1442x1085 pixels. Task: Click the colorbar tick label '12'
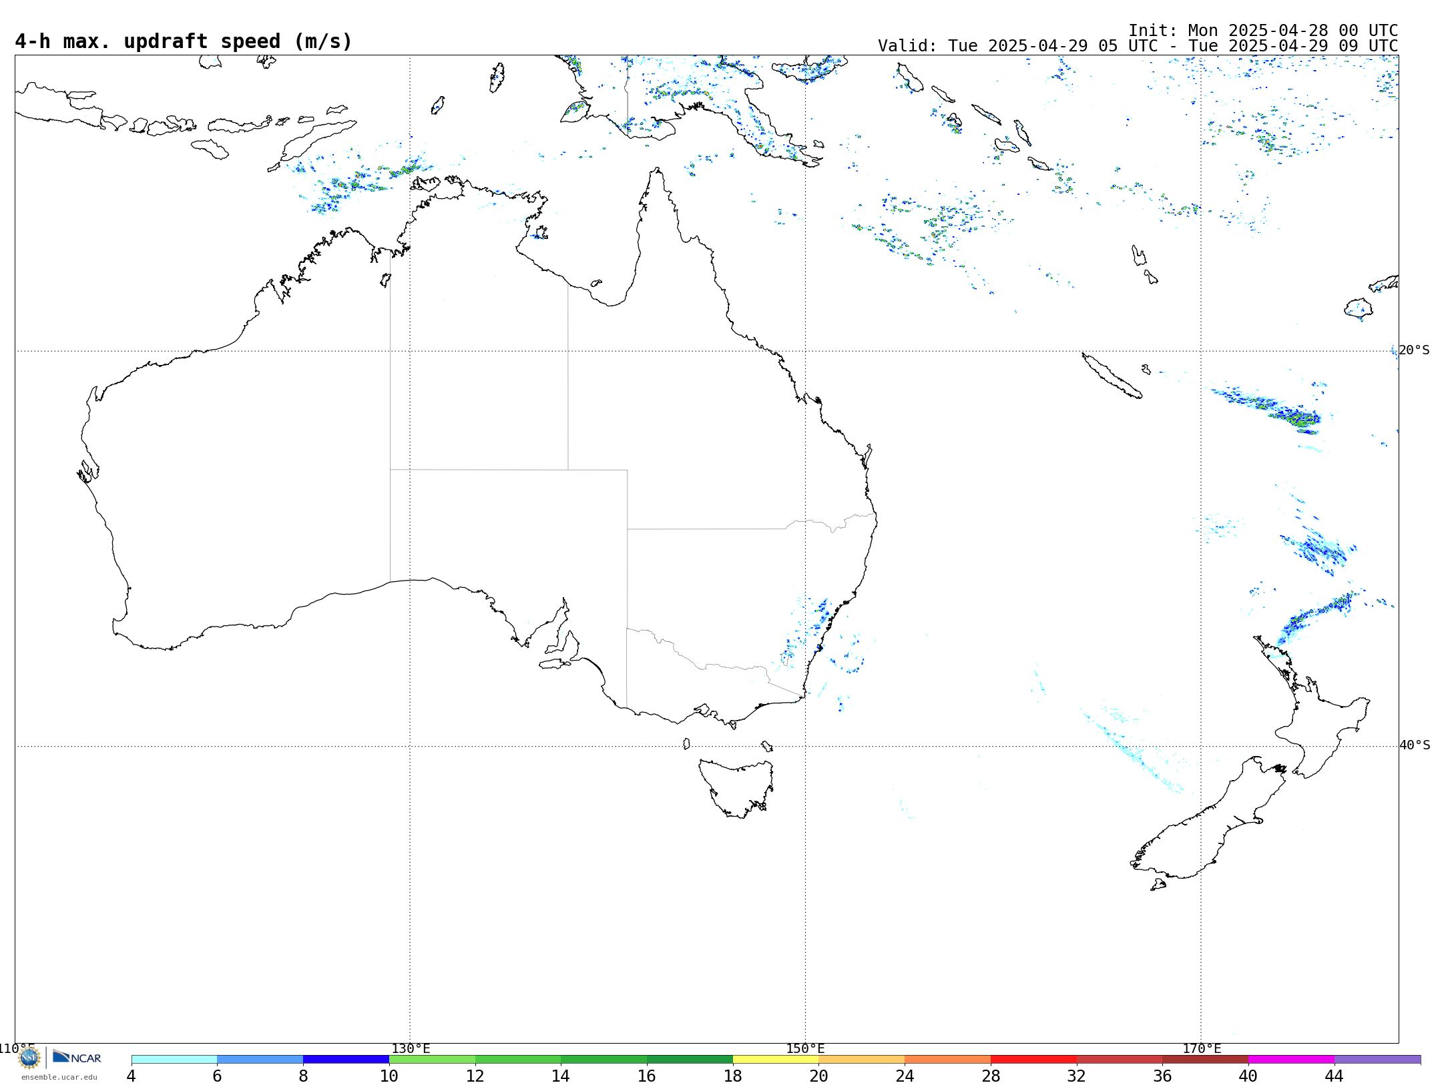pyautogui.click(x=475, y=1076)
